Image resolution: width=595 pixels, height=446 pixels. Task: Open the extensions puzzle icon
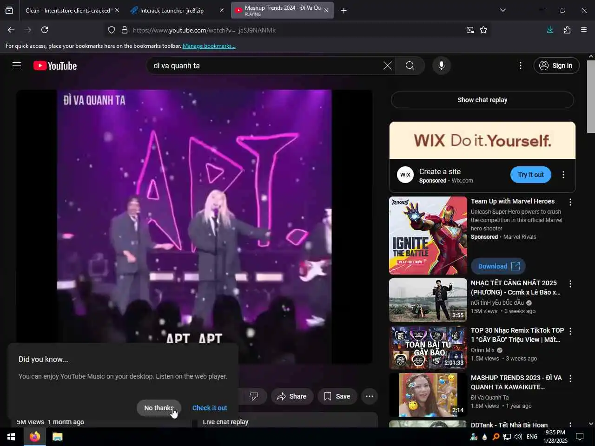(567, 30)
